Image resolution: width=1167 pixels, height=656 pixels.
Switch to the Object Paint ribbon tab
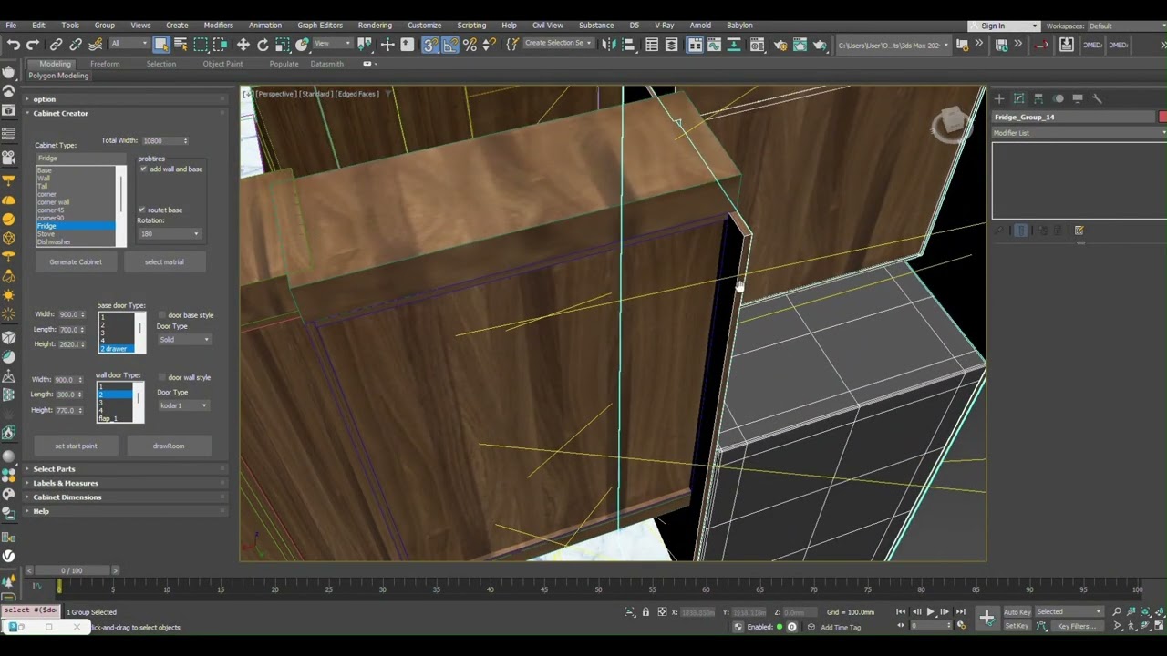tap(222, 64)
